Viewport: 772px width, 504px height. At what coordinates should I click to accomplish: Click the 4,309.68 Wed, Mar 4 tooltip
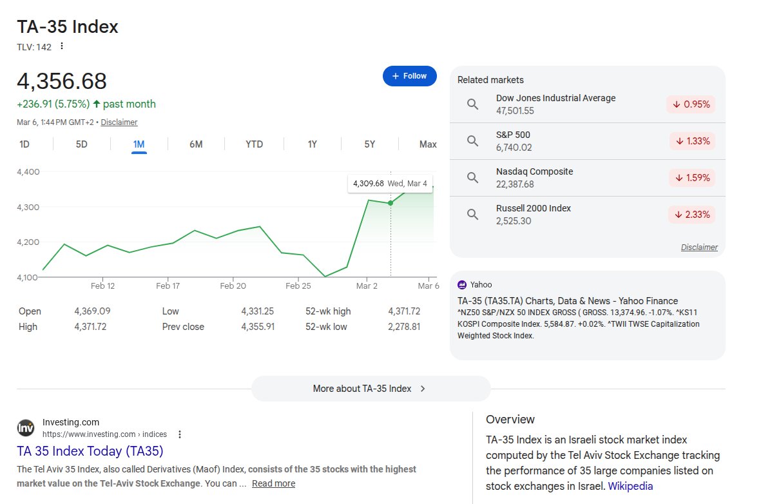tap(390, 184)
